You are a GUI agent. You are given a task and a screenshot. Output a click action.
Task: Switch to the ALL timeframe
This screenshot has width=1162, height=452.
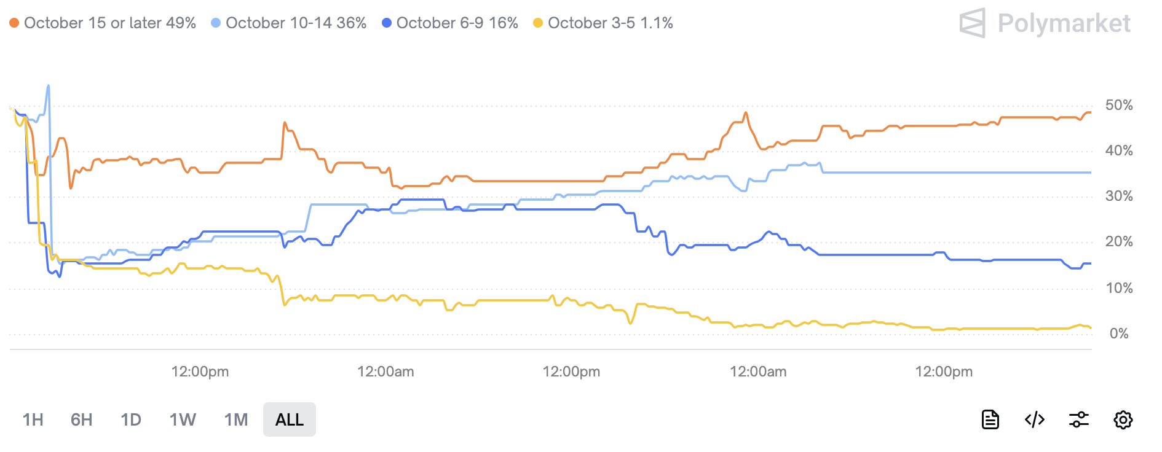(x=289, y=420)
